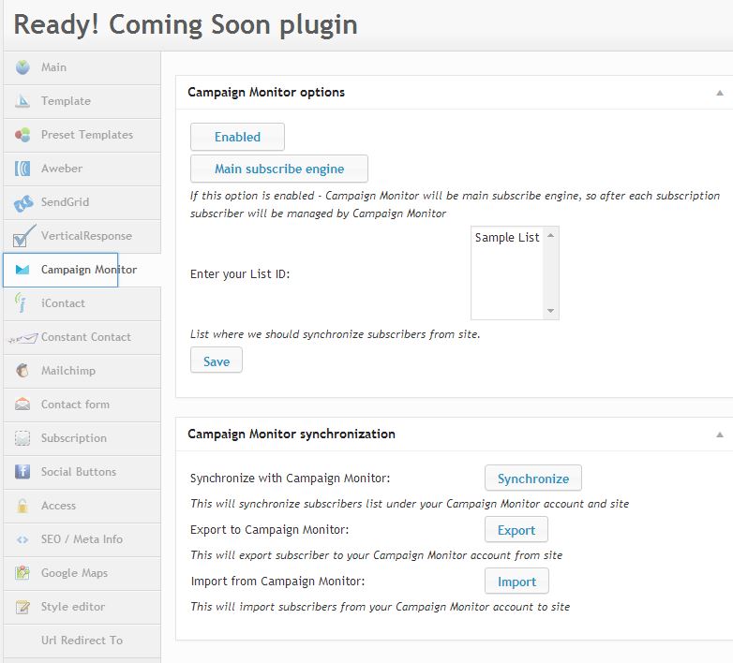Open the Template tab
This screenshot has height=663, width=733.
click(82, 102)
